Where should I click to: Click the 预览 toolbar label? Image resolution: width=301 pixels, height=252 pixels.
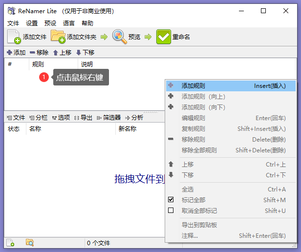point(134,37)
